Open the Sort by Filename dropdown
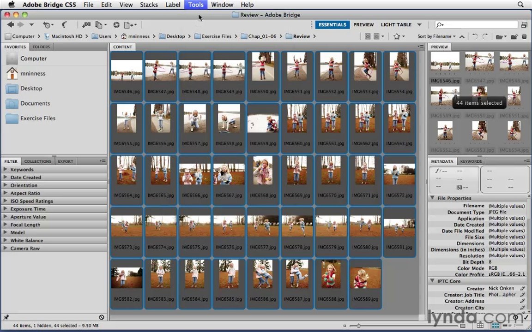 coord(437,36)
